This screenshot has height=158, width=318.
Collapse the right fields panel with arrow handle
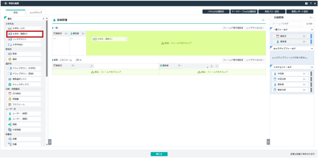click(x=268, y=142)
